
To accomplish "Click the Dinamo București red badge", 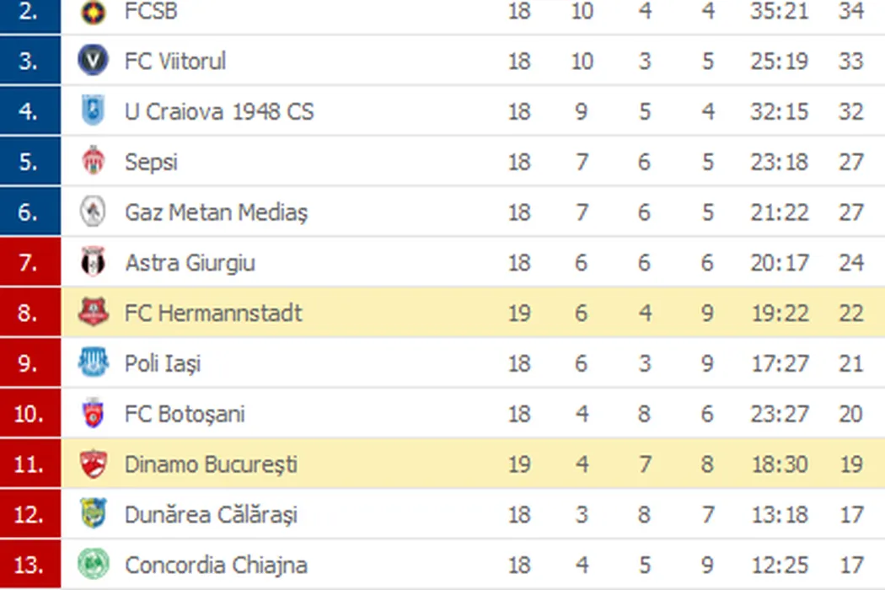I will (x=93, y=464).
